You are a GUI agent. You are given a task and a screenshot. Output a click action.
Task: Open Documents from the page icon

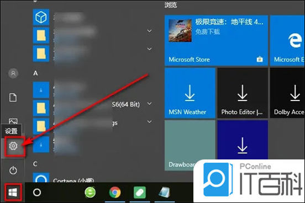click(x=13, y=97)
